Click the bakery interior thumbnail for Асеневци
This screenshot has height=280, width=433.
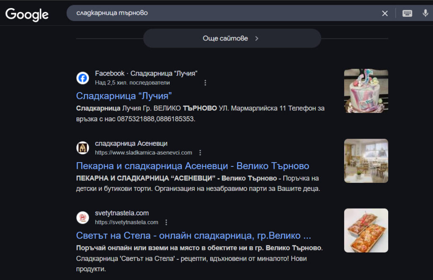366,161
